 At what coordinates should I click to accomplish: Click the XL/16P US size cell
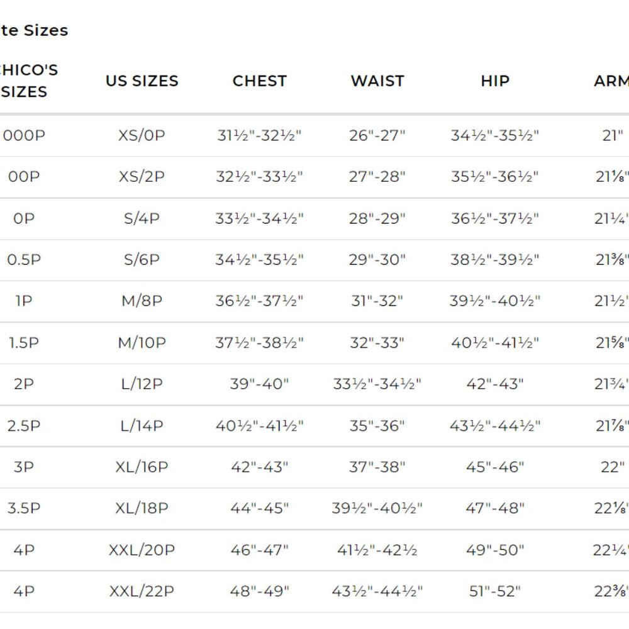click(142, 467)
